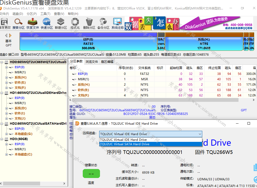Choose TQU2UC Virtual SATA Hard Drive option
Screen dimensions: 257x188
coord(151,144)
